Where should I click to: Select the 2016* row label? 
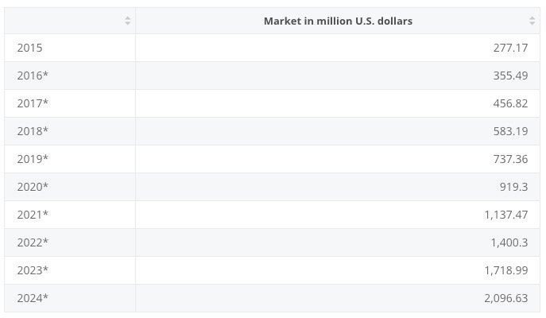pyautogui.click(x=33, y=76)
